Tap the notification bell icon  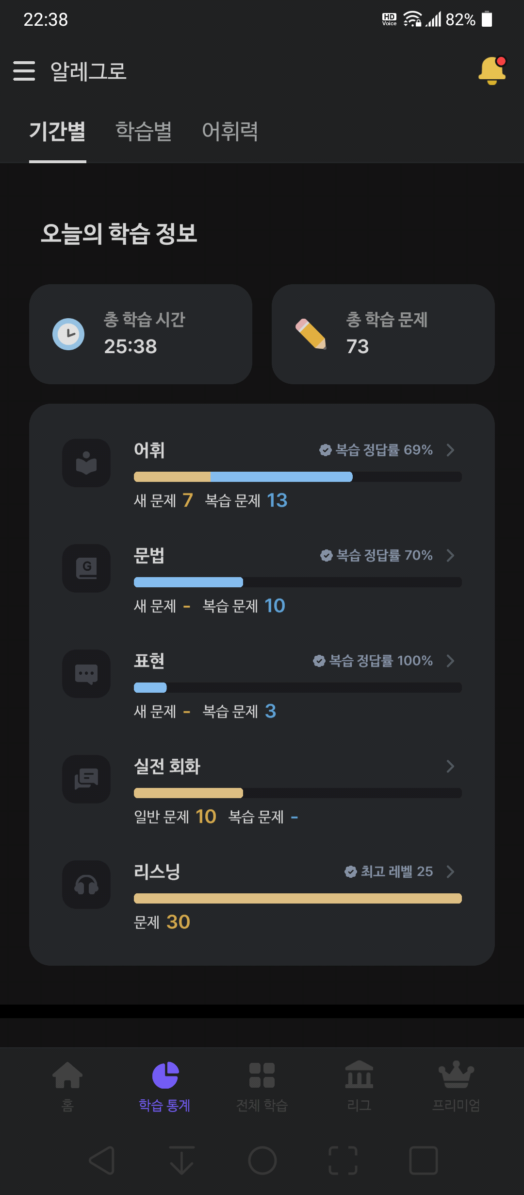[x=492, y=71]
